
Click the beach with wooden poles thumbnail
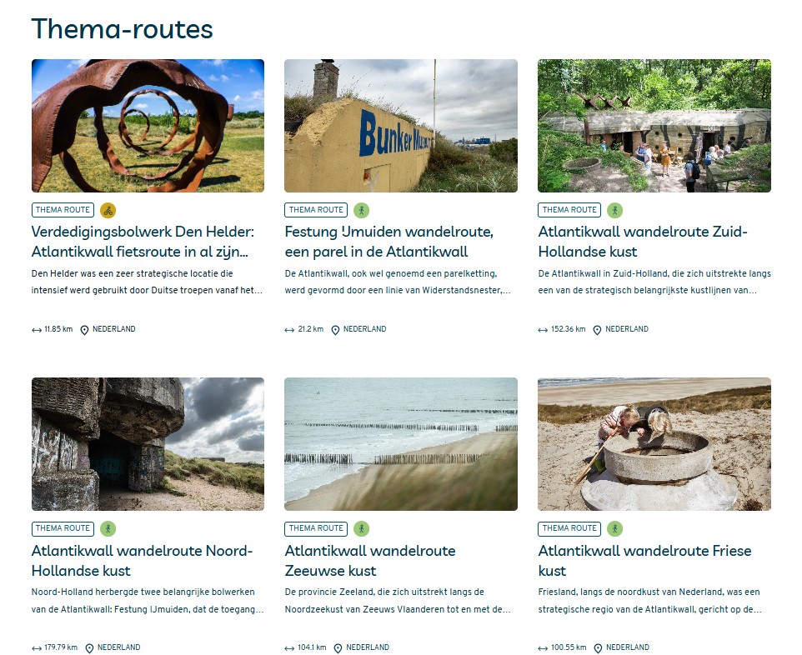tap(401, 444)
